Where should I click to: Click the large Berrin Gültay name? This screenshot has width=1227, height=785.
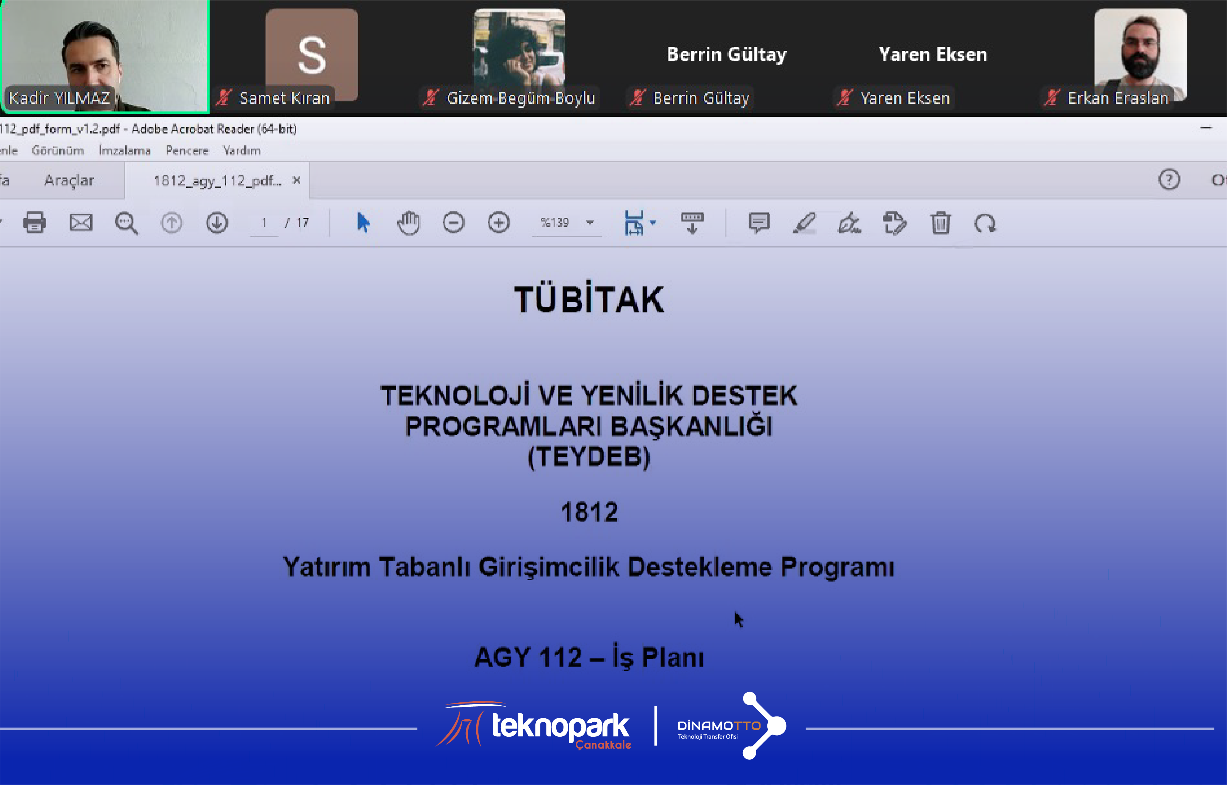726,54
